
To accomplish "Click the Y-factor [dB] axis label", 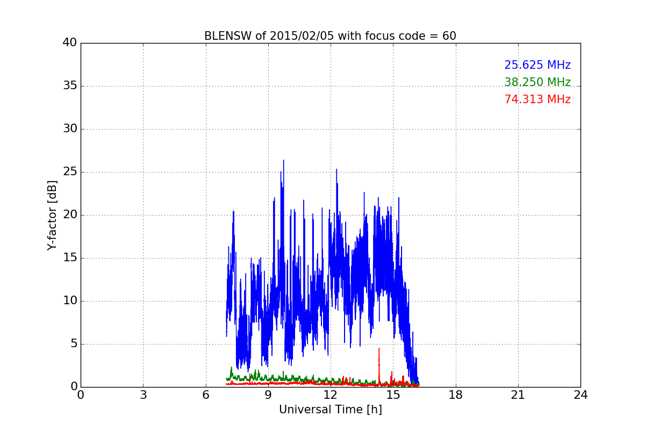I will pyautogui.click(x=52, y=215).
